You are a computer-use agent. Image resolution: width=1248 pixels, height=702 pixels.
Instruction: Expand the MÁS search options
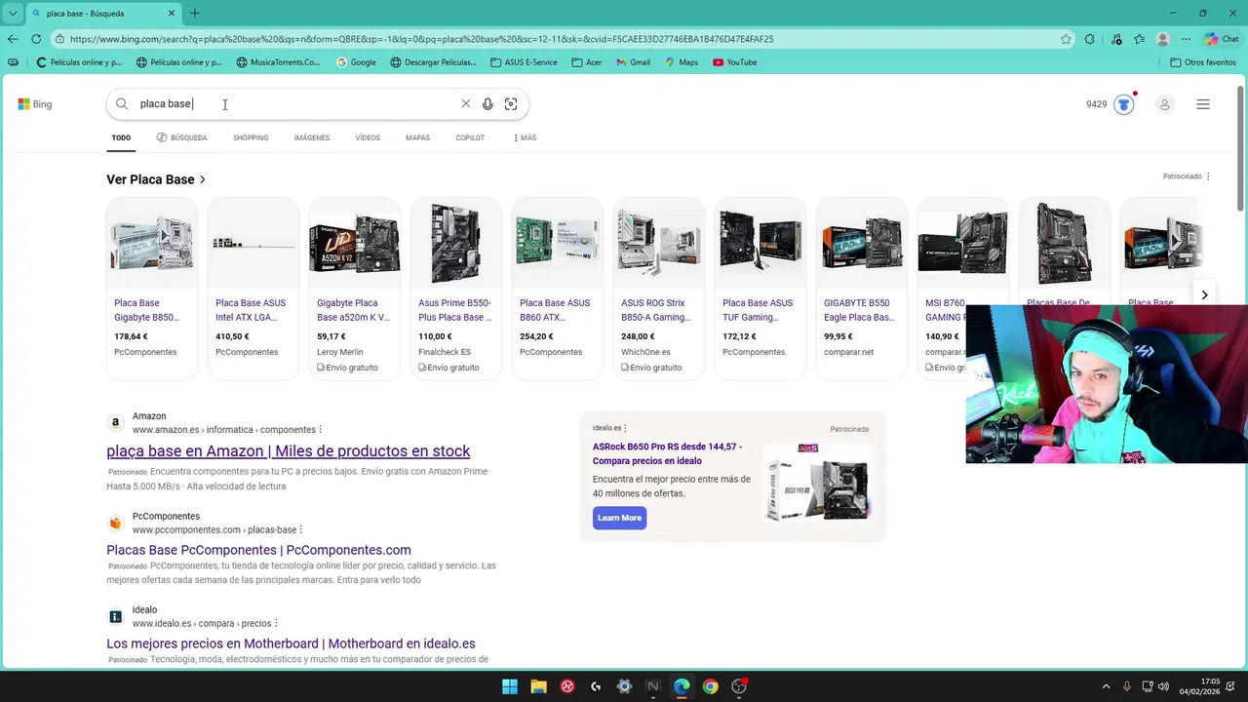coord(525,137)
